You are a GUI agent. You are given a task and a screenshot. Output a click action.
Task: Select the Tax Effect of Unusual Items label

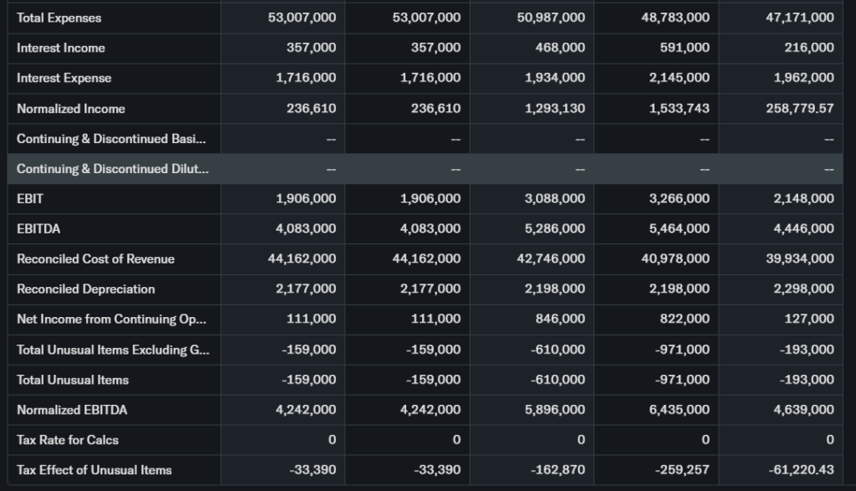click(94, 470)
